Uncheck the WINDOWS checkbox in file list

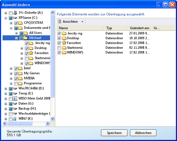(x=59, y=52)
